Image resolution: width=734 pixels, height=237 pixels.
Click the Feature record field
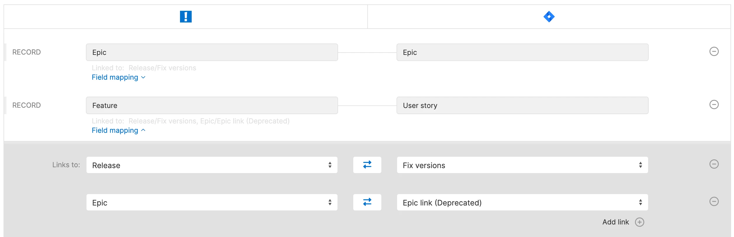tap(212, 106)
